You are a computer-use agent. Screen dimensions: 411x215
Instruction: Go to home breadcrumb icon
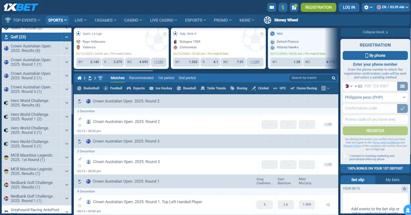79,78
